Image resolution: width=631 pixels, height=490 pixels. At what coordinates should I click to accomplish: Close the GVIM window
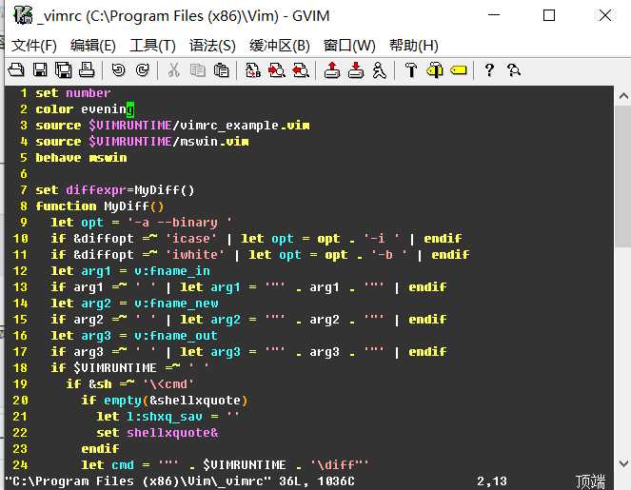click(605, 15)
